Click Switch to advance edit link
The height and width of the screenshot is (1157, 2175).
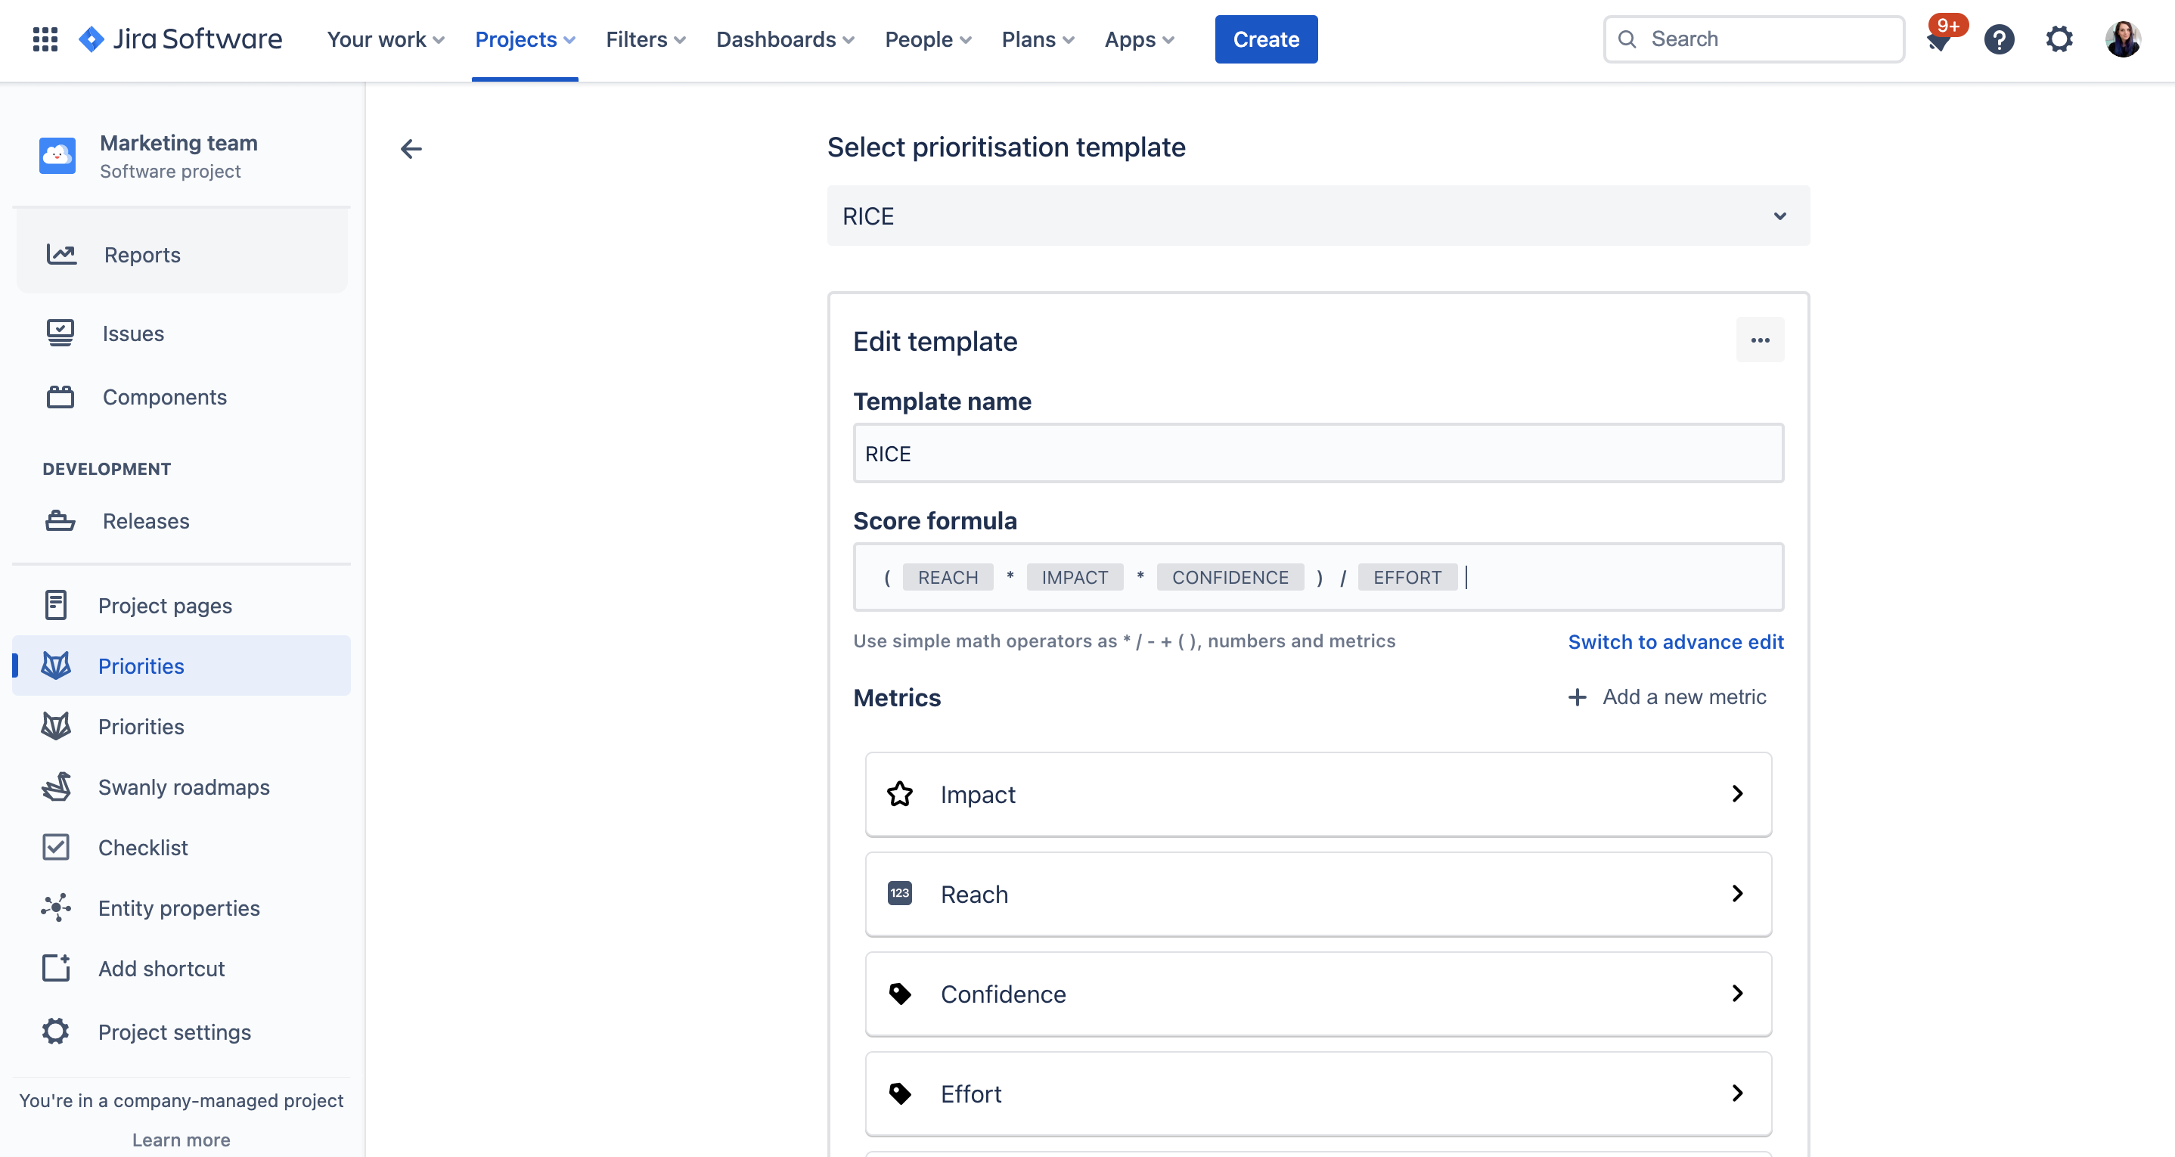[x=1675, y=641]
